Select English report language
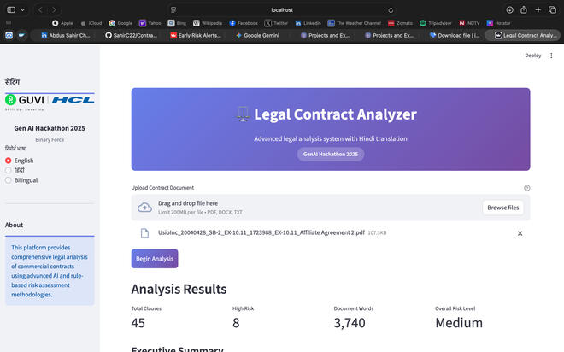 [9, 161]
